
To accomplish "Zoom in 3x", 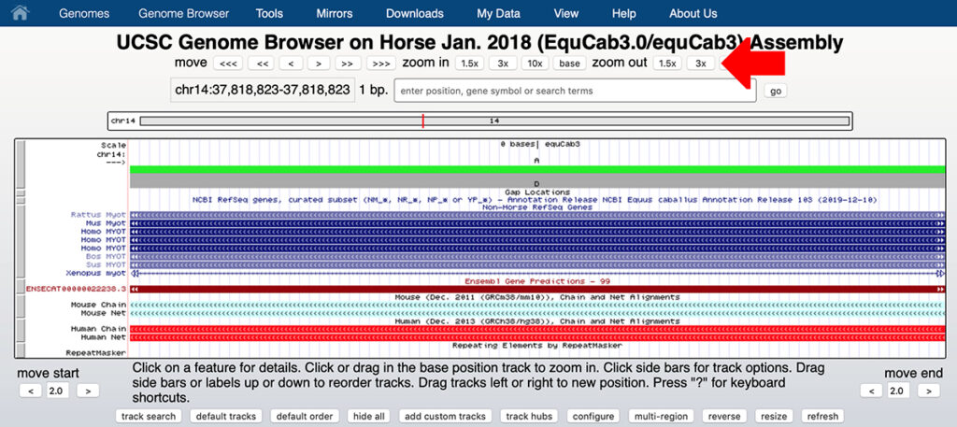I will point(504,64).
